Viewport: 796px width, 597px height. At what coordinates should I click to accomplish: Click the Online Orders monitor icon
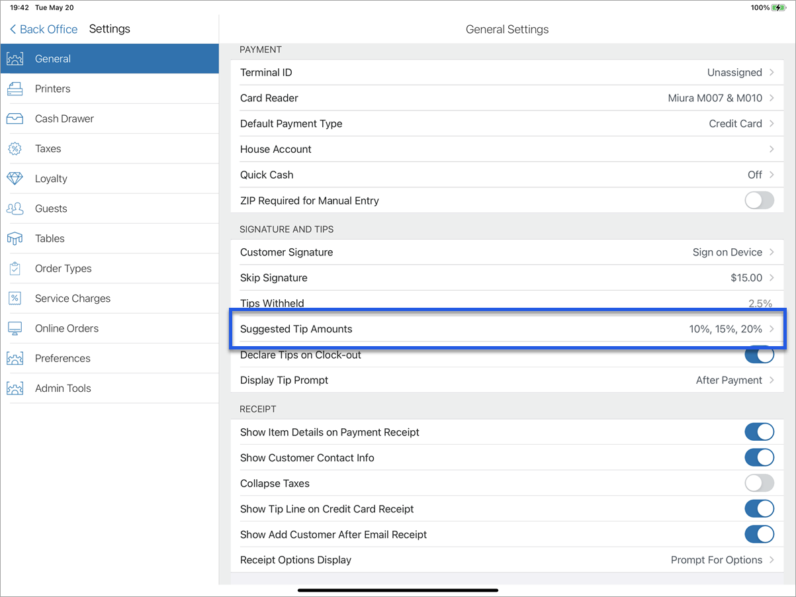pos(15,328)
